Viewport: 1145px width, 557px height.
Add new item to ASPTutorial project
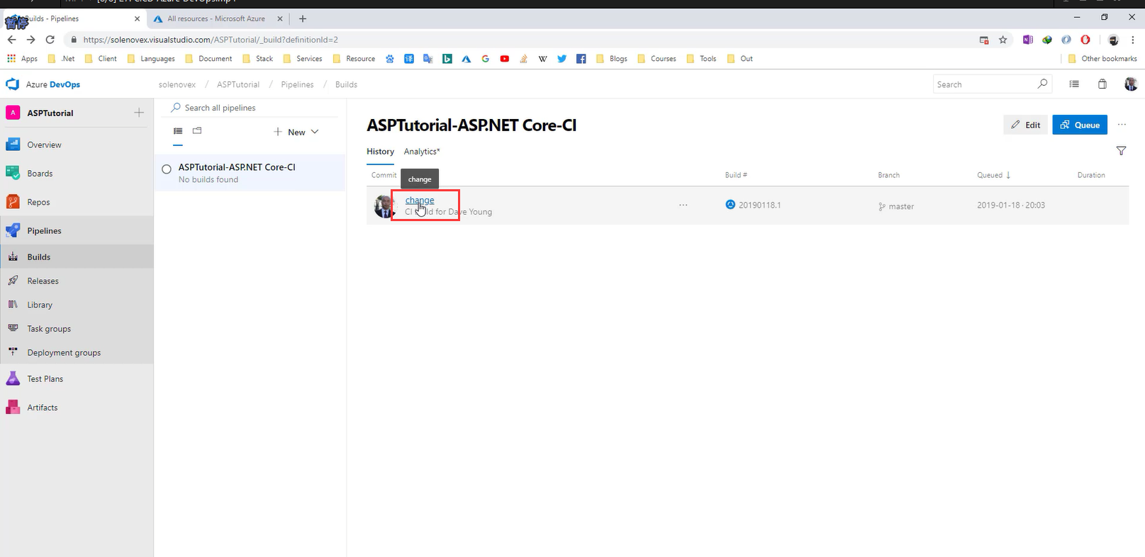[139, 113]
